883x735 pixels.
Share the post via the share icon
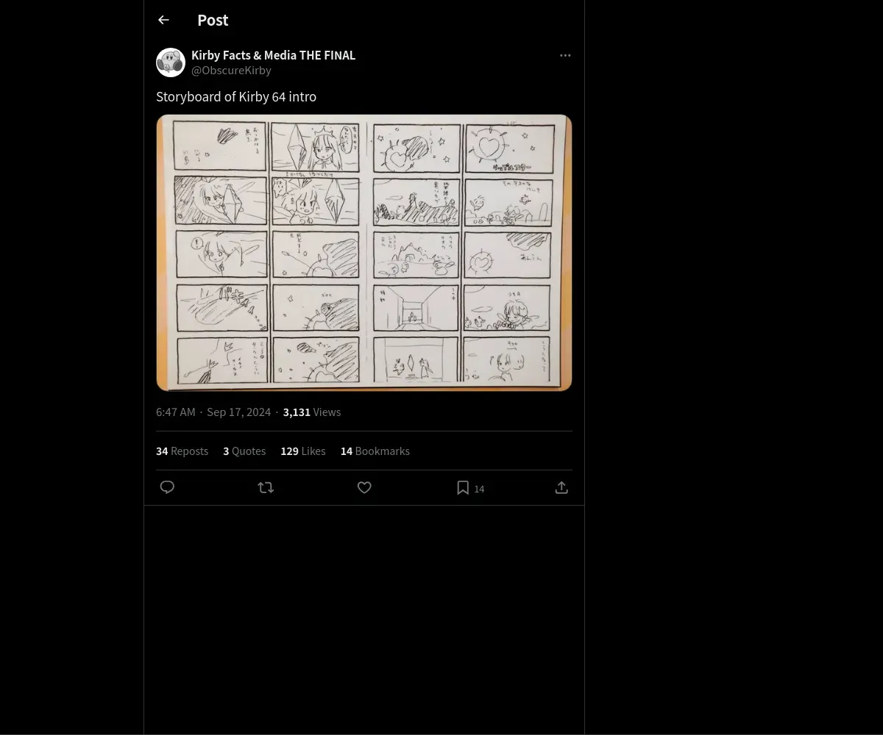561,487
